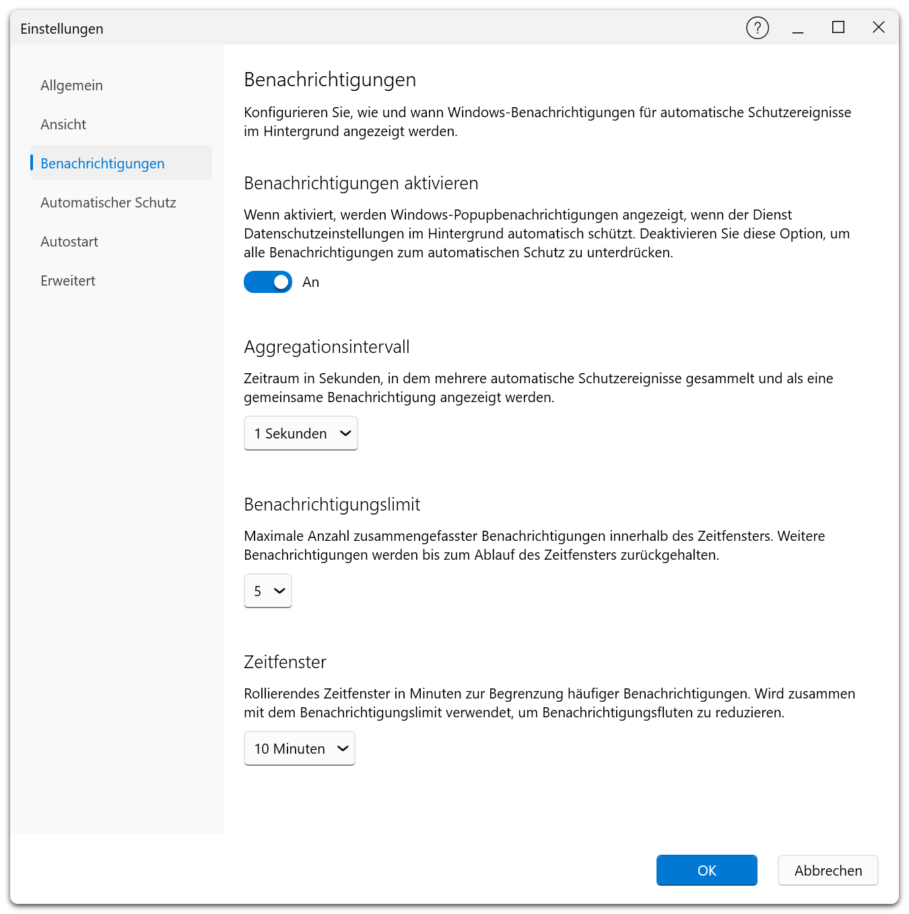Select Allgemein in the sidebar

click(x=121, y=86)
